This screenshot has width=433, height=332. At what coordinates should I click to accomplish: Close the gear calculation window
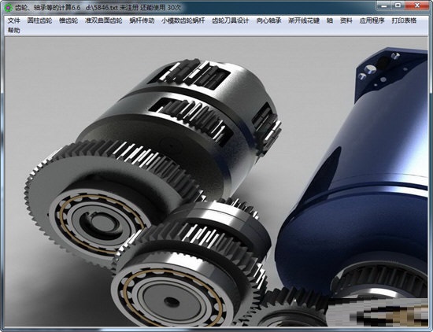click(417, 5)
